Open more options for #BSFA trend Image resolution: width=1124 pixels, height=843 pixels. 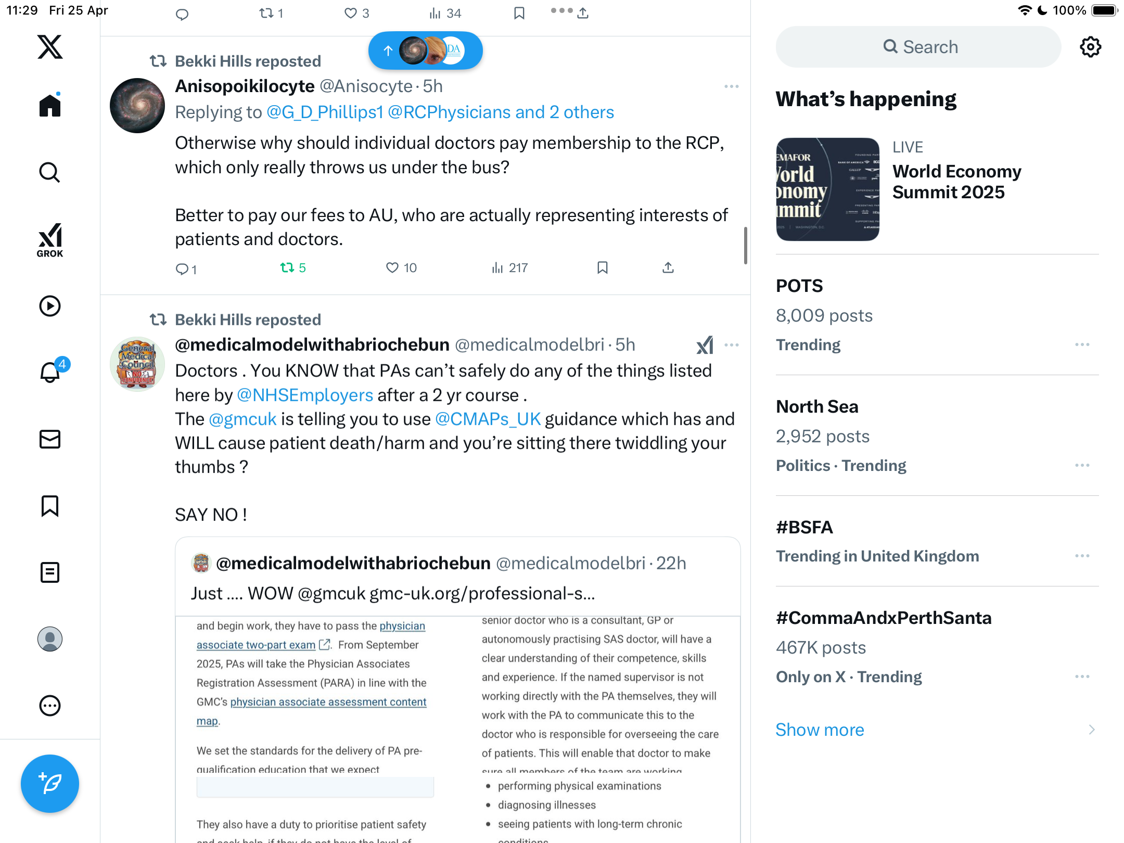point(1082,556)
